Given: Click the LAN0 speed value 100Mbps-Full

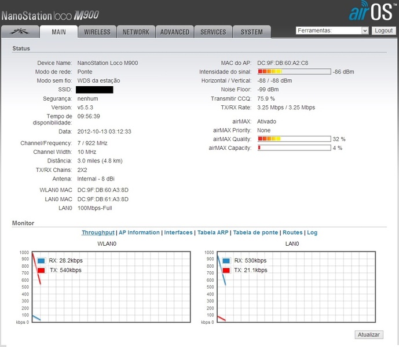Looking at the screenshot, I should (94, 208).
